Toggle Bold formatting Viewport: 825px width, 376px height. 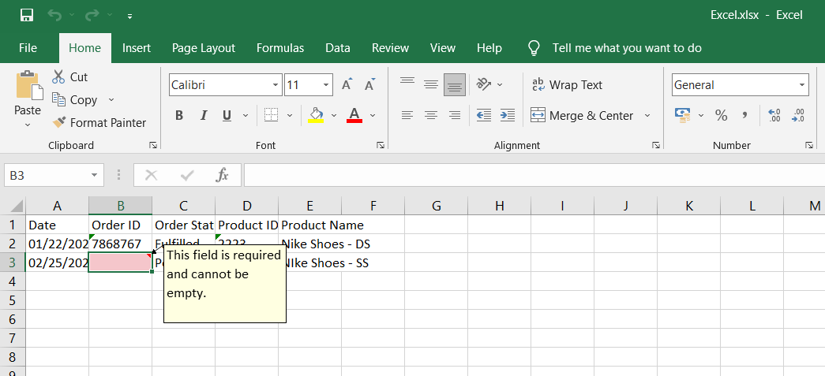click(179, 116)
